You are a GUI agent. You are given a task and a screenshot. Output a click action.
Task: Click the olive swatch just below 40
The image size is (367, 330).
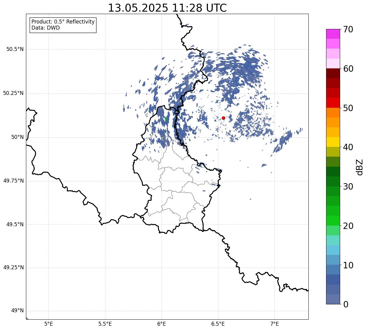333,152
